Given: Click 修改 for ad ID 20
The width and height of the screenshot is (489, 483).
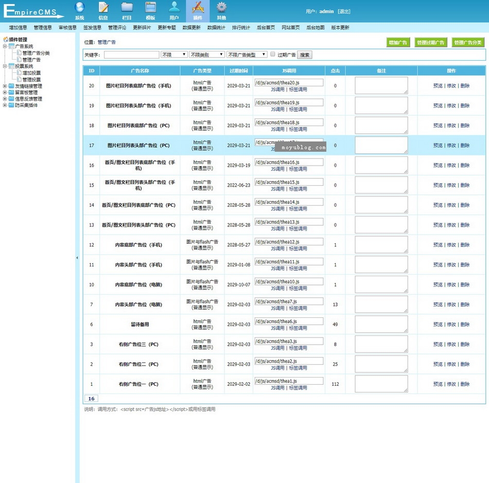Looking at the screenshot, I should coord(451,86).
